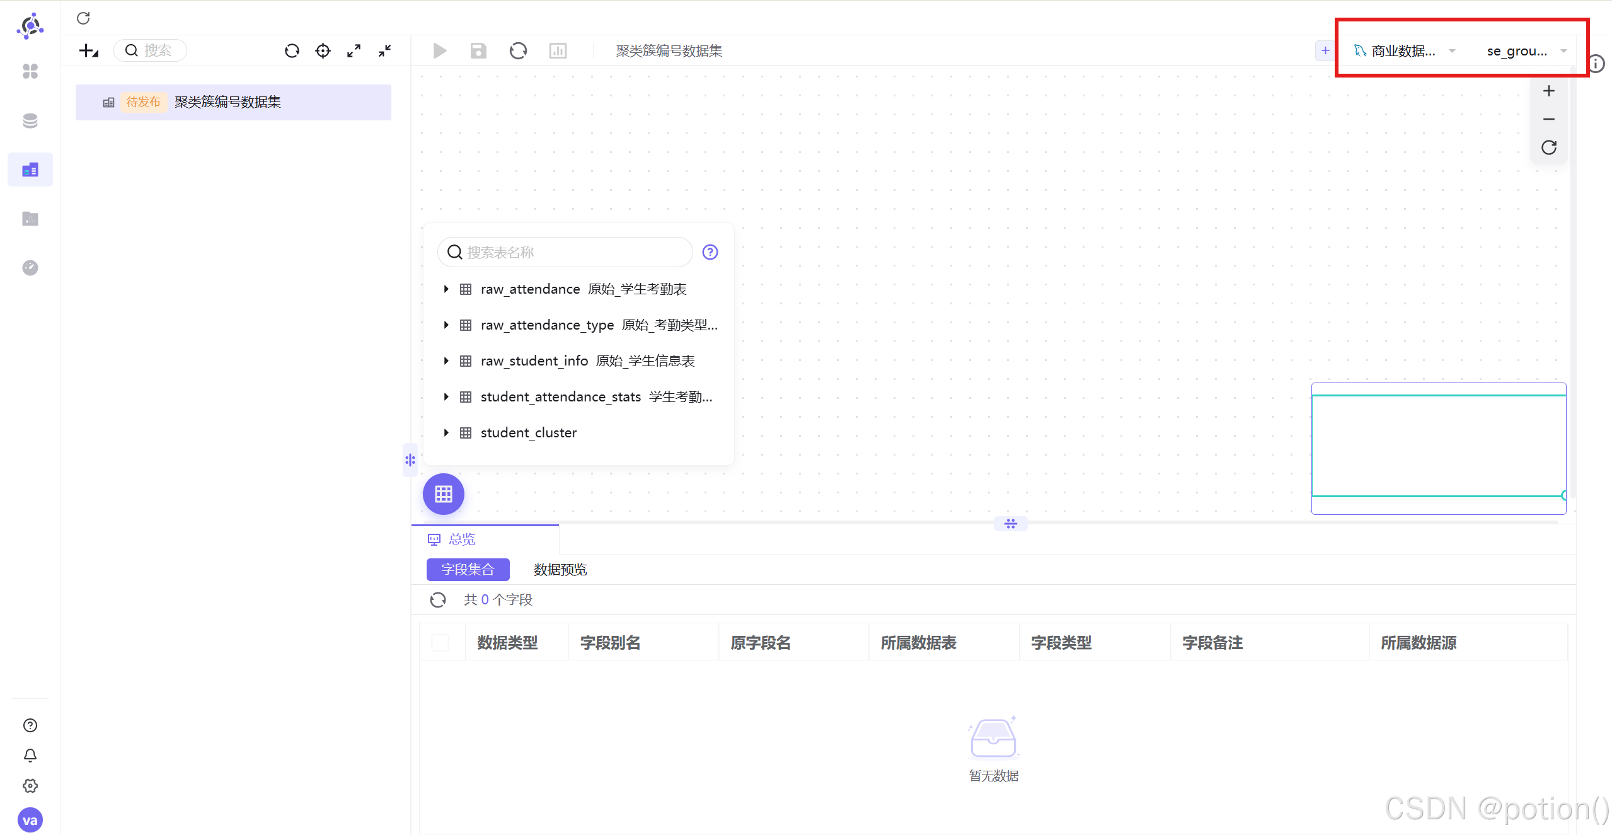Open the database stack sidebar icon
The width and height of the screenshot is (1612, 835).
tap(30, 120)
